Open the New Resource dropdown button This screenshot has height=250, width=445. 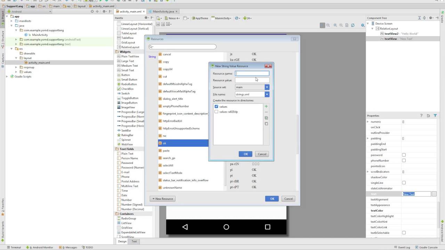163,199
